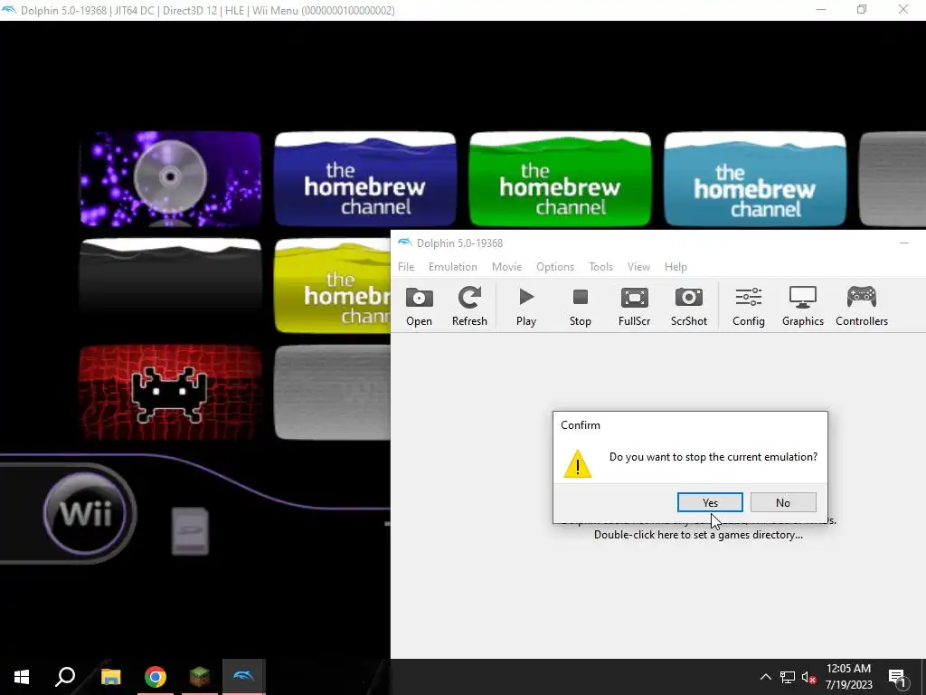Select the dark blue homebrew channel tile
Screen dimensions: 926x695
coord(365,179)
